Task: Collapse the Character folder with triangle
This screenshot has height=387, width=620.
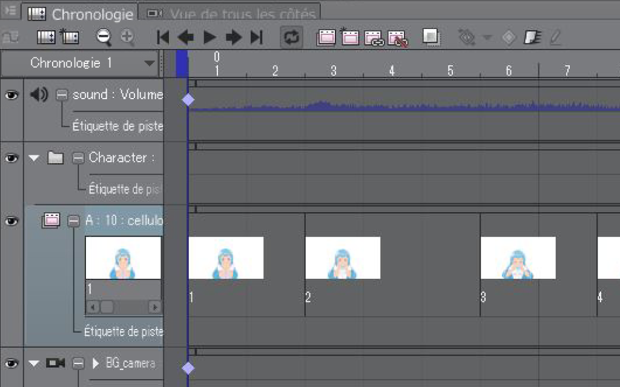Action: [x=34, y=158]
